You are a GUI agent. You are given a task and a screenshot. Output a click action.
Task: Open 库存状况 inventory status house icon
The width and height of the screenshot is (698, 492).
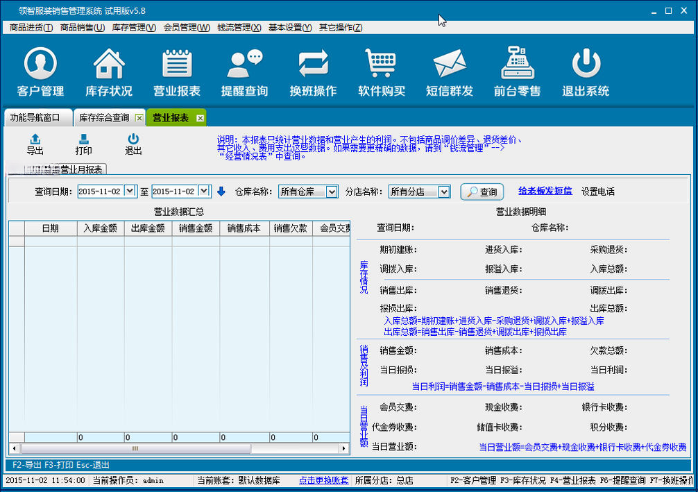(109, 72)
